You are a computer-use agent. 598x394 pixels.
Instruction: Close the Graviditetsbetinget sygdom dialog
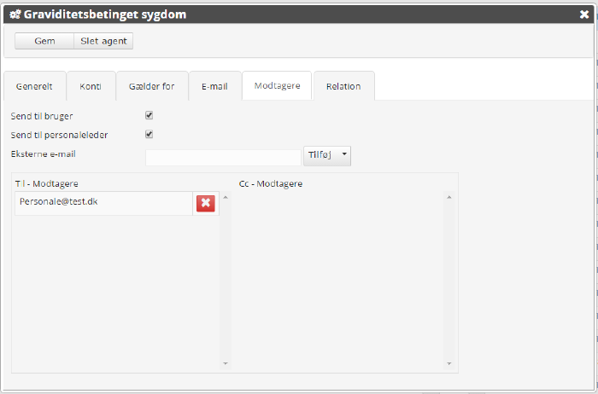(583, 14)
